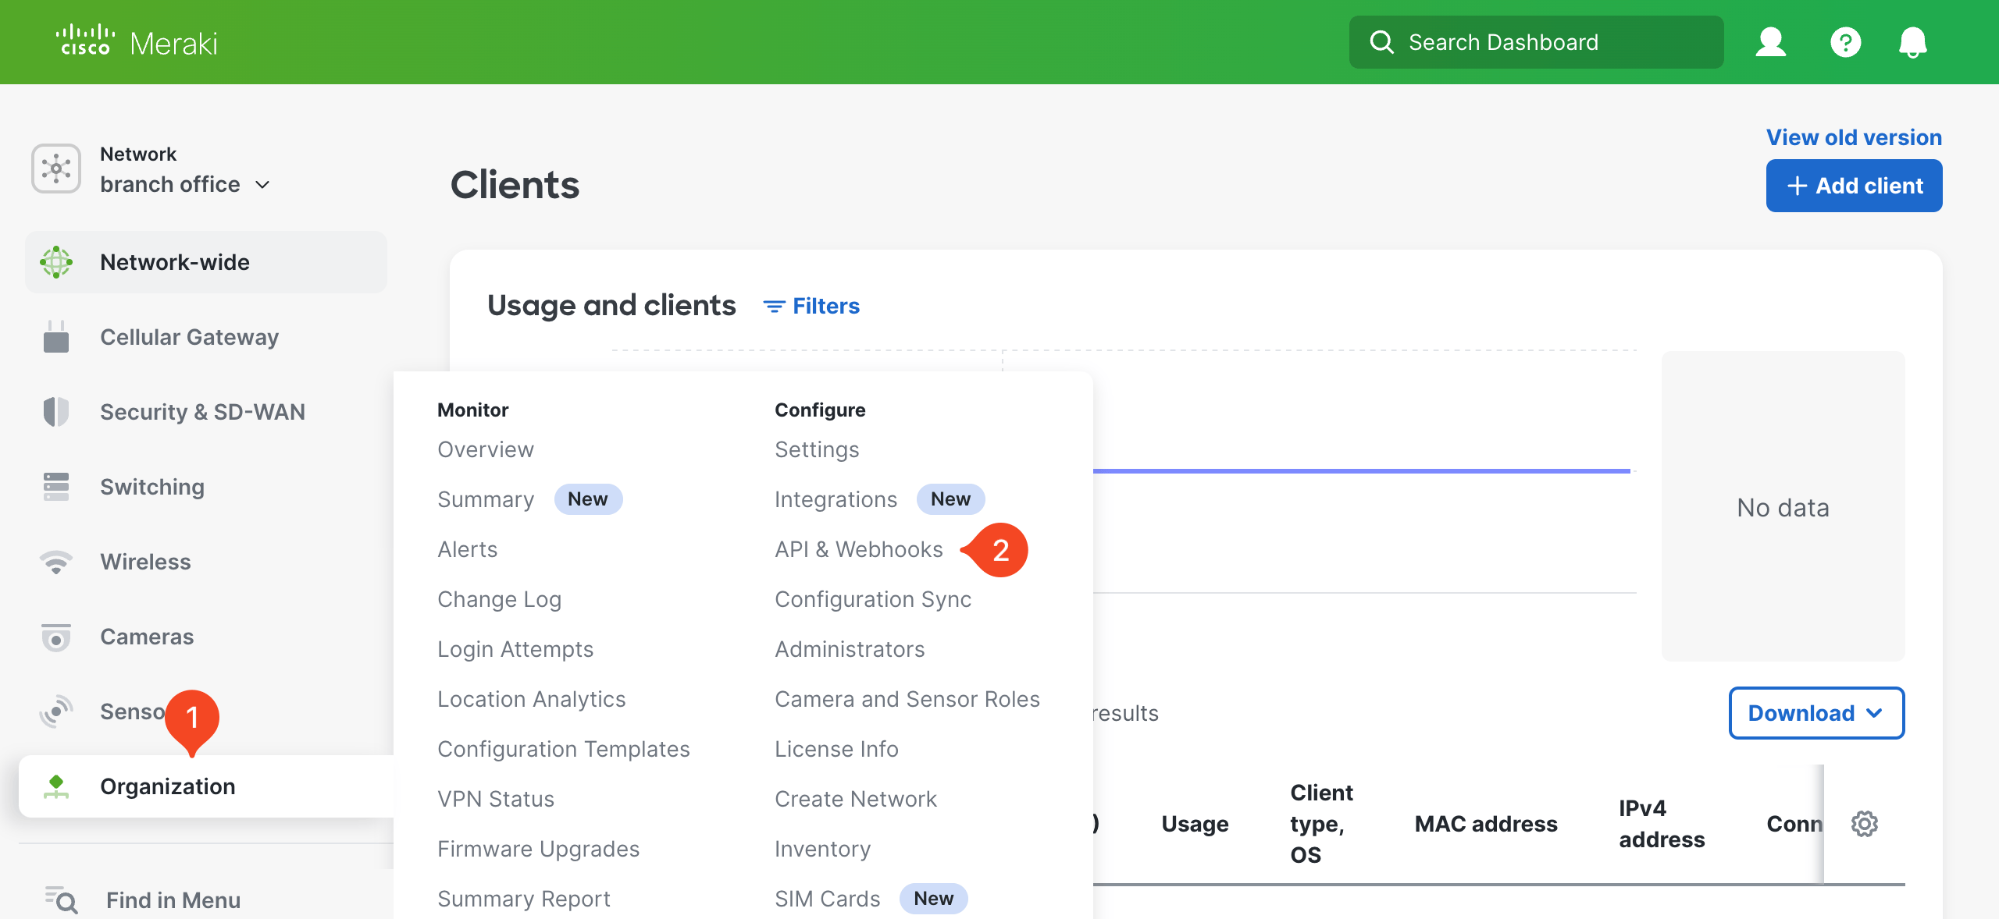Open Administrators

click(850, 649)
